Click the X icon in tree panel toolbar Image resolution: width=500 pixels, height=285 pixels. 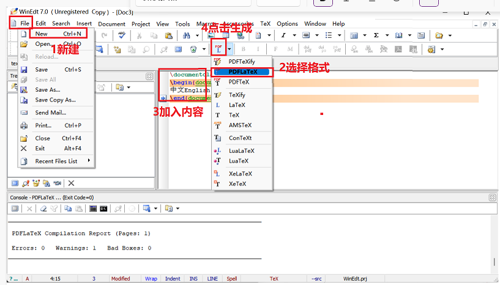coord(71,183)
